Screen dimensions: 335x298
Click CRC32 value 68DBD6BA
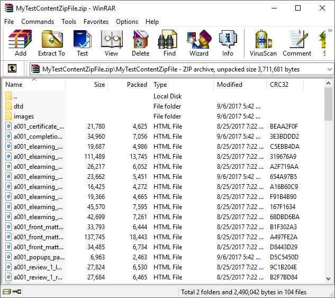(x=285, y=217)
